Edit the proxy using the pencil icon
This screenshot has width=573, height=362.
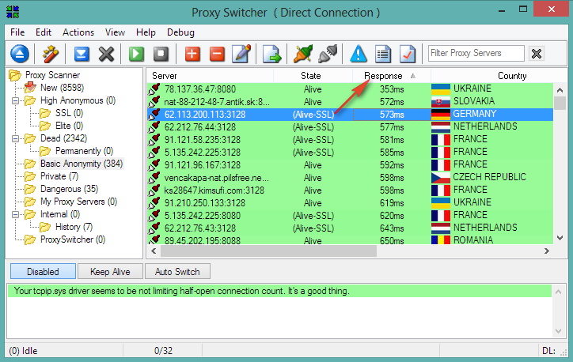coord(241,54)
